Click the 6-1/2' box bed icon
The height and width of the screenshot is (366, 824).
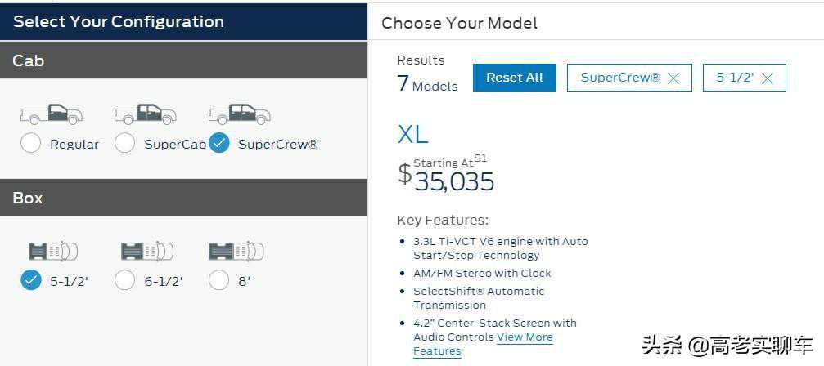pyautogui.click(x=147, y=251)
